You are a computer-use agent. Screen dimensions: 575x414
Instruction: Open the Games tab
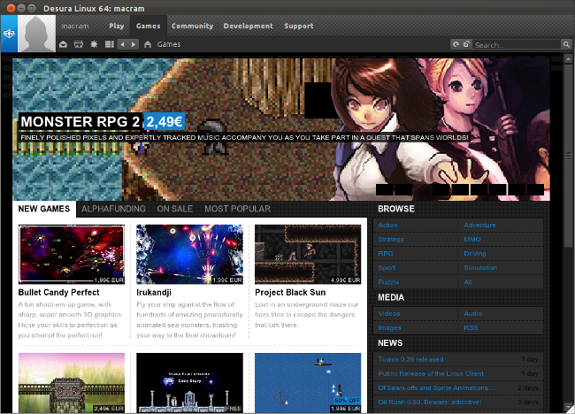pos(148,26)
